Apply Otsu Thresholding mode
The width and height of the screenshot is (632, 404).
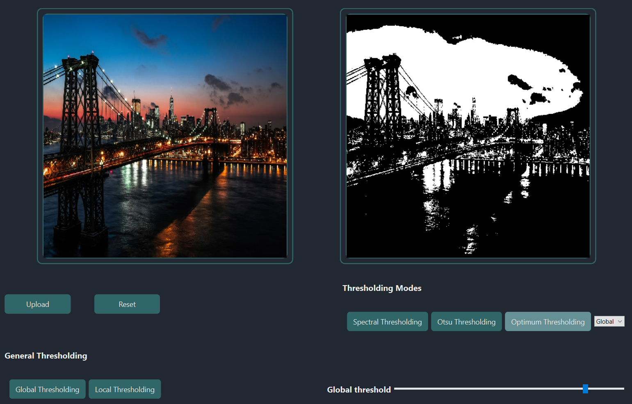coord(466,322)
